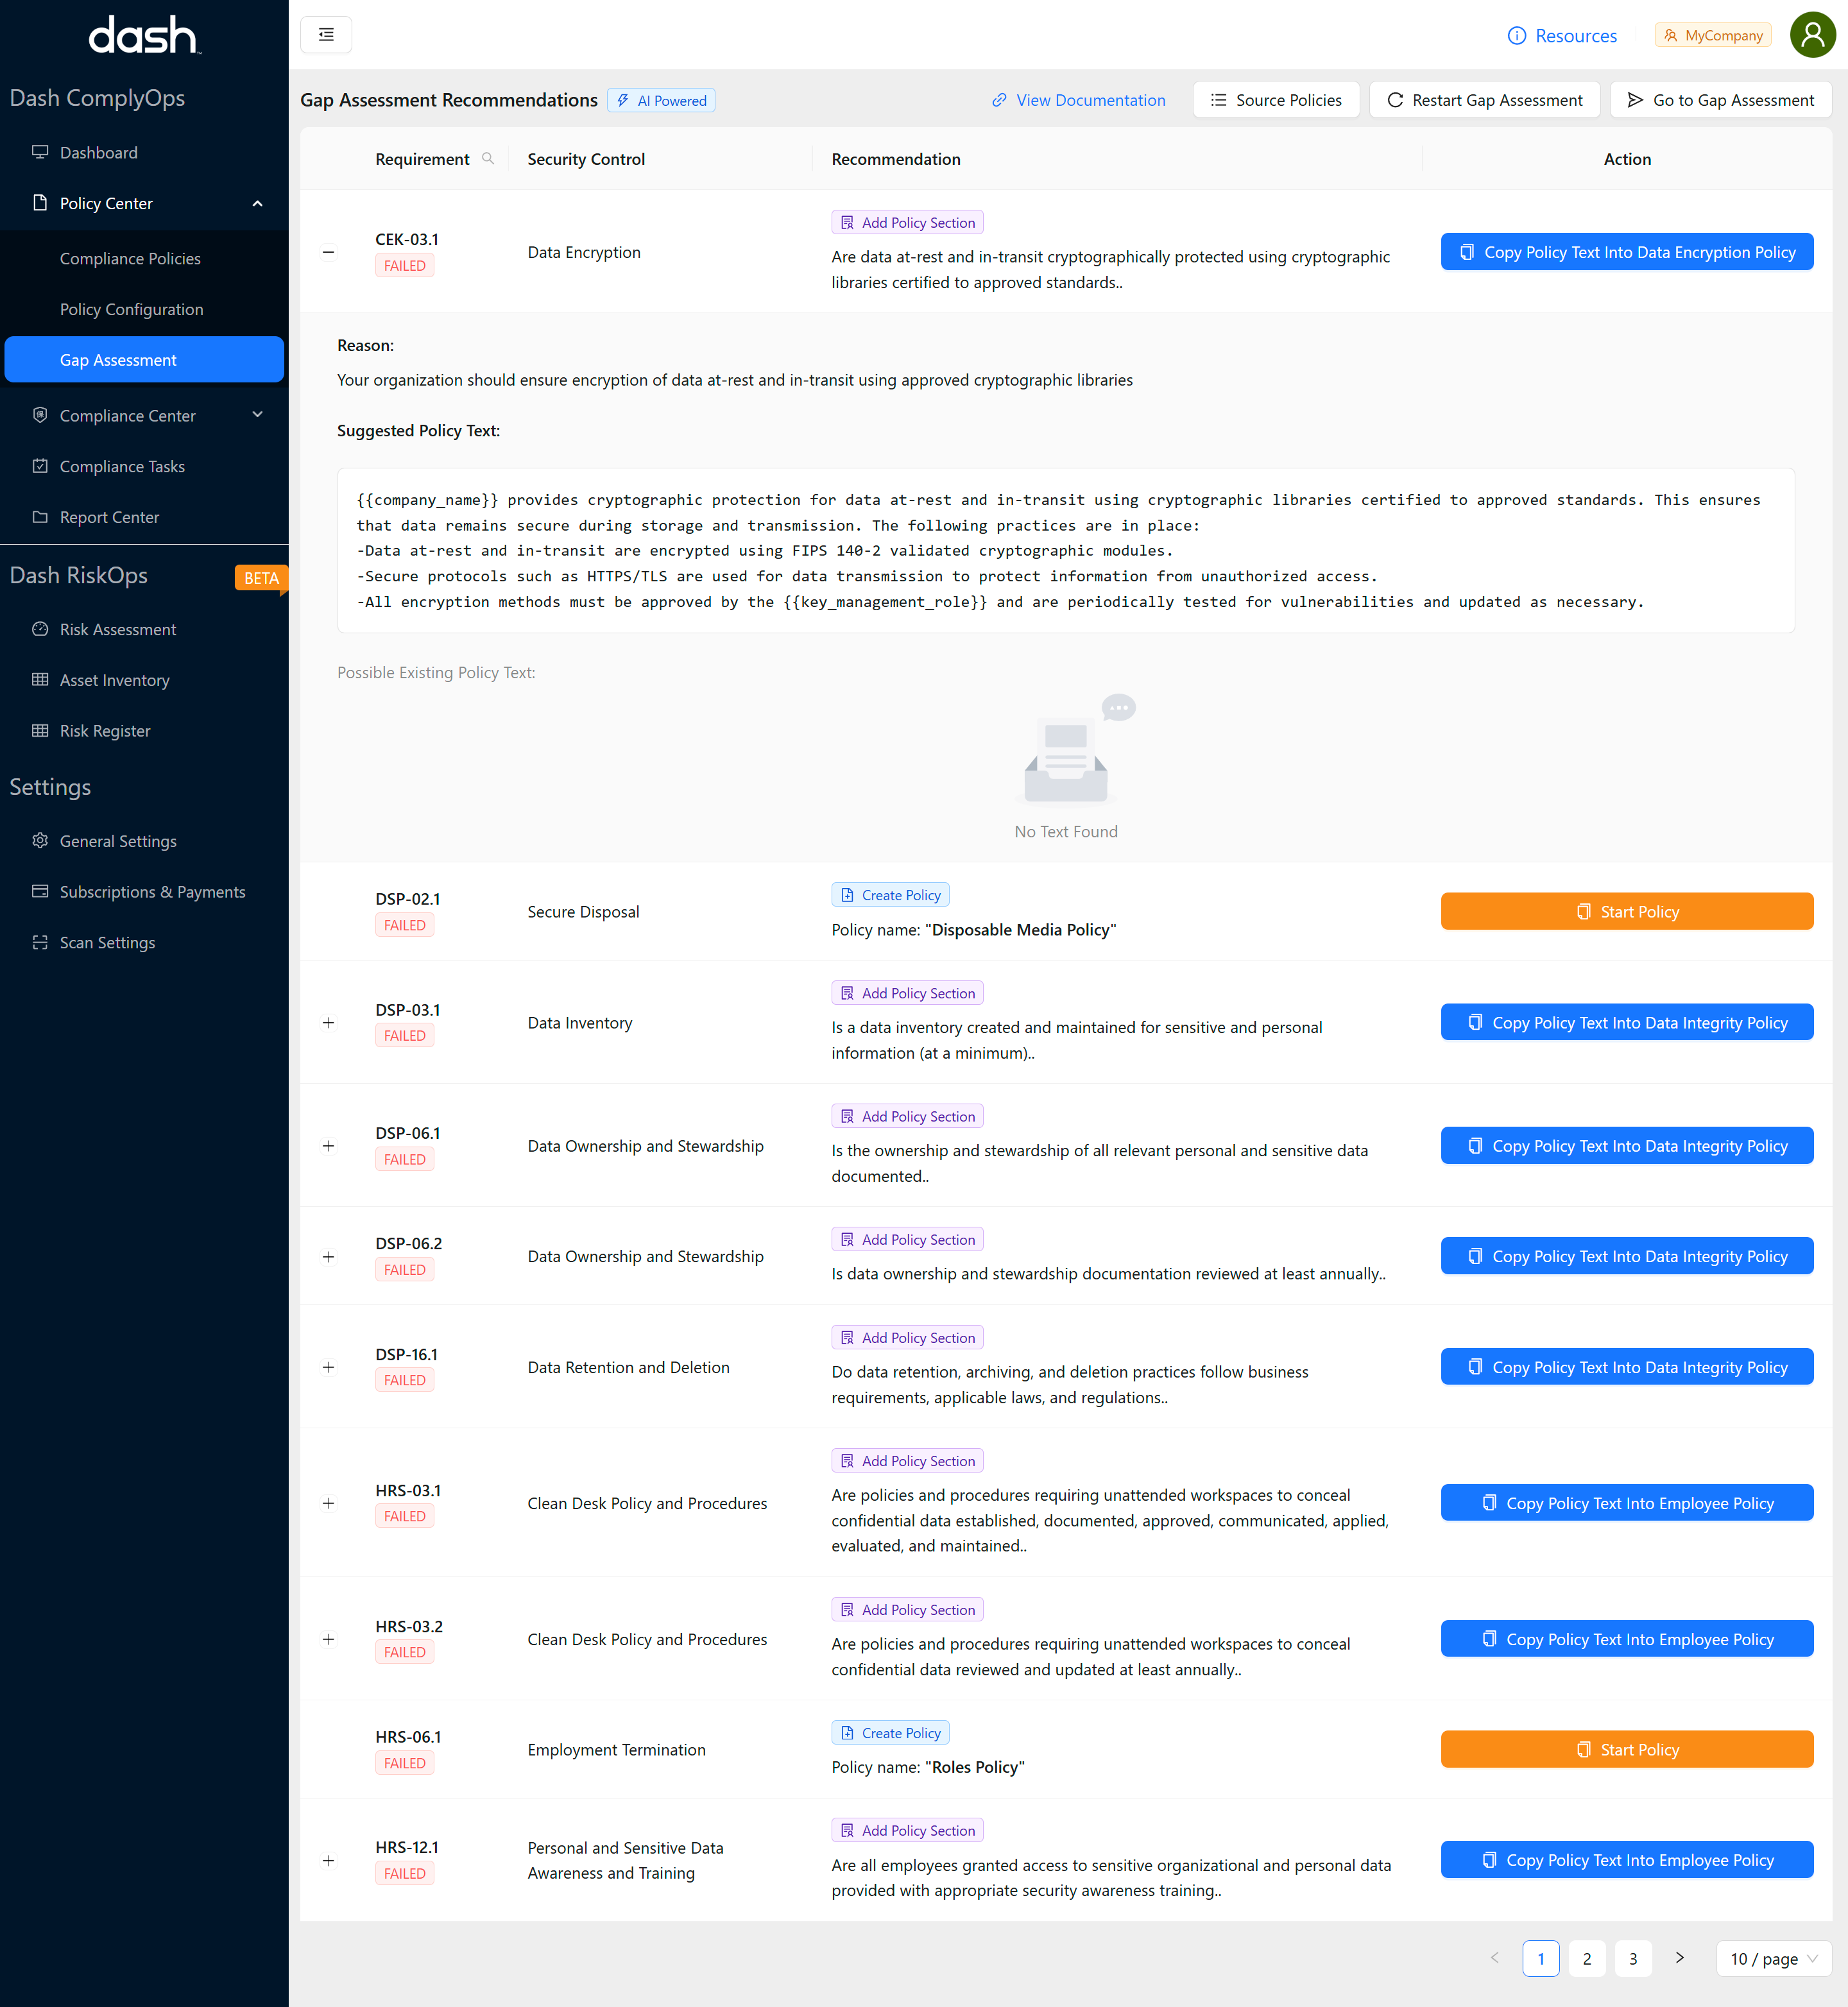Click the Resources info icon
1848x2007 pixels.
click(1517, 35)
